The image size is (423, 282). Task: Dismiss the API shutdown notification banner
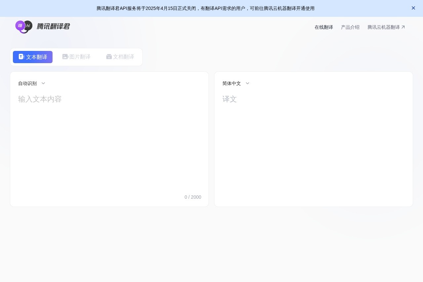coord(413,8)
